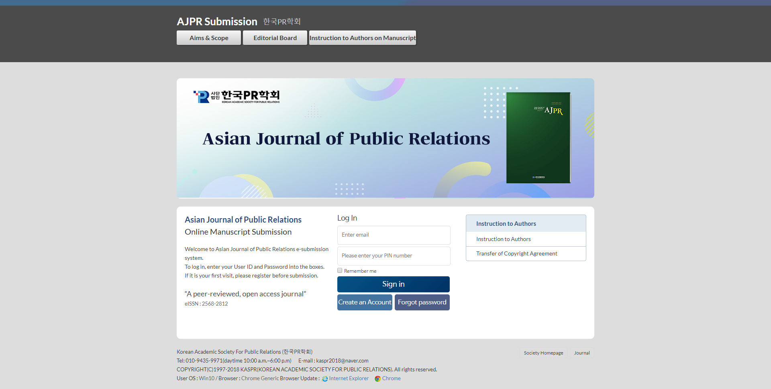The height and width of the screenshot is (389, 771).
Task: Open the Society Homepage link
Action: coord(543,353)
